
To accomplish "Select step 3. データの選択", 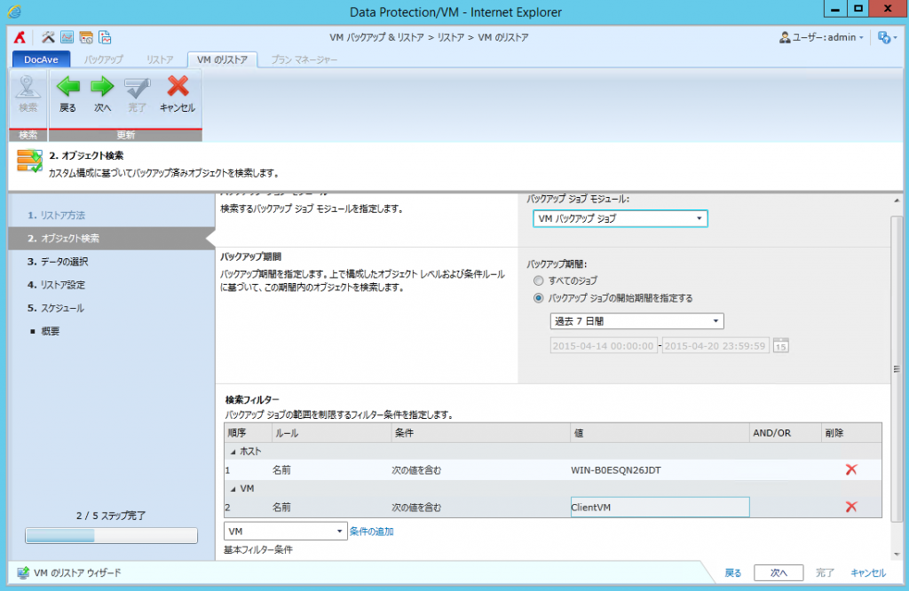I will 58,262.
